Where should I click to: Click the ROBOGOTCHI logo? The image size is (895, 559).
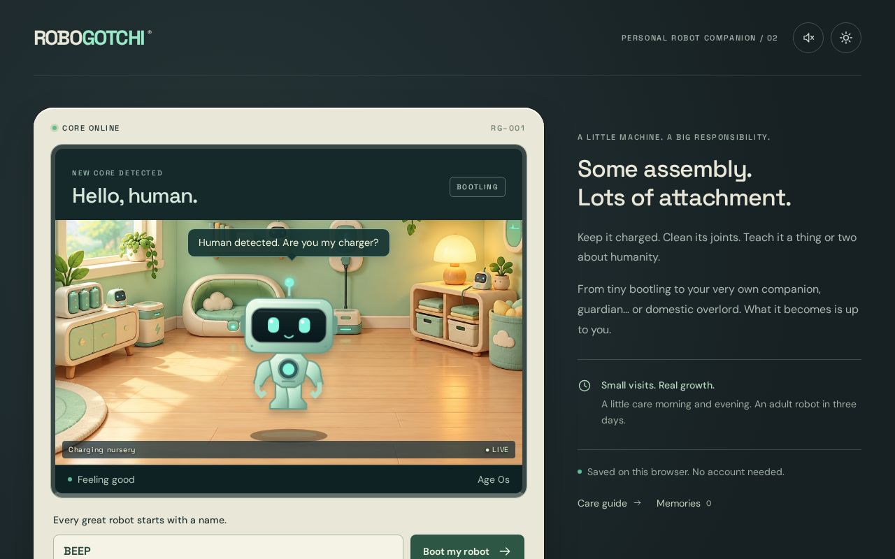[93, 38]
